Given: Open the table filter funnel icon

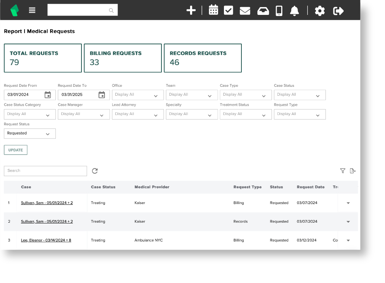Looking at the screenshot, I should click(343, 171).
